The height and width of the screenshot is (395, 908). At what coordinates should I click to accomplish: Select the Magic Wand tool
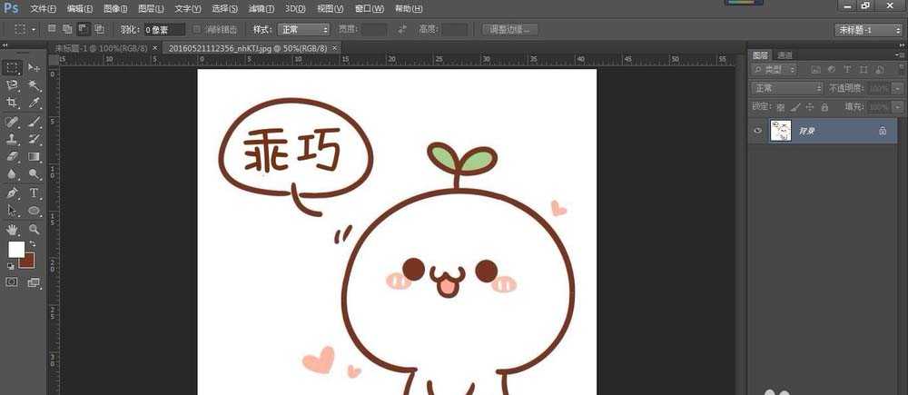tap(35, 85)
